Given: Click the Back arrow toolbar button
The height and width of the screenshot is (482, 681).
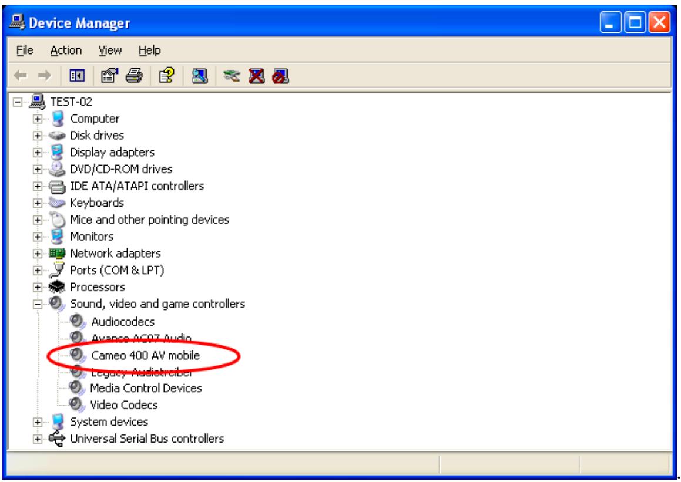Looking at the screenshot, I should click(21, 76).
